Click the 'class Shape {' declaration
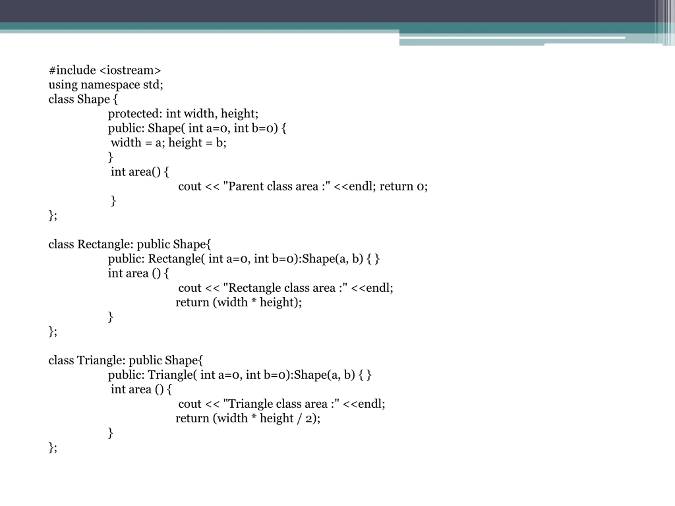Viewport: 675px width, 506px height. [83, 99]
